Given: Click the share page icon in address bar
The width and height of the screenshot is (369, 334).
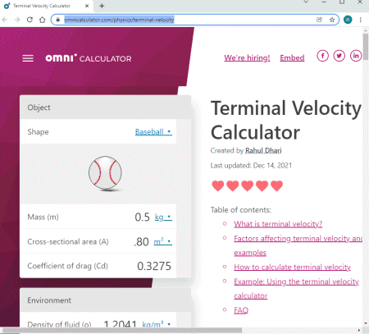Looking at the screenshot, I should [x=319, y=20].
